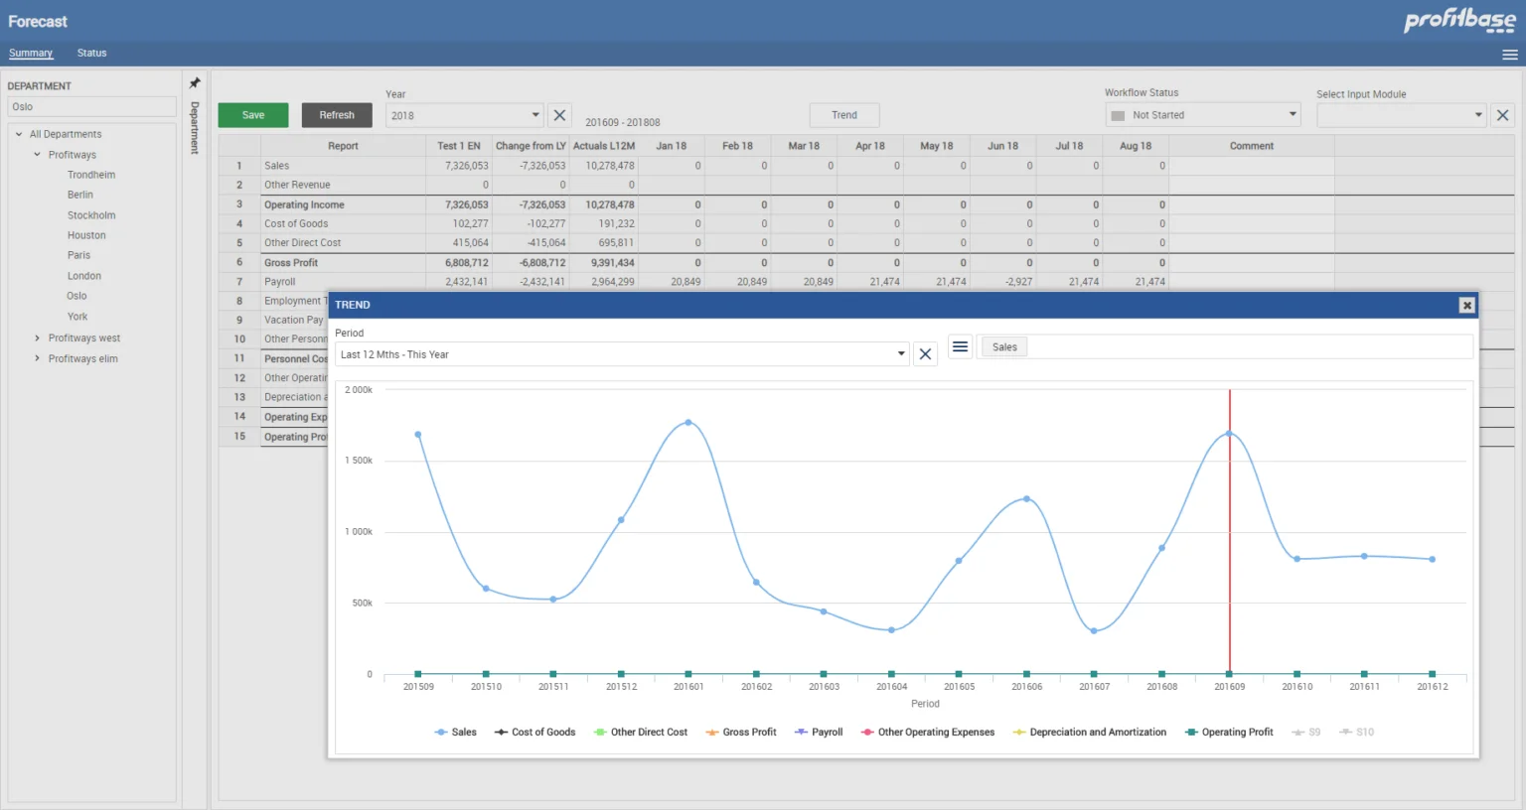Click the Refresh button
1526x810 pixels.
pyautogui.click(x=337, y=115)
